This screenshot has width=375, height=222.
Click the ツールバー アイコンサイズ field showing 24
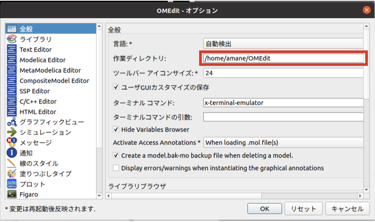[283, 73]
